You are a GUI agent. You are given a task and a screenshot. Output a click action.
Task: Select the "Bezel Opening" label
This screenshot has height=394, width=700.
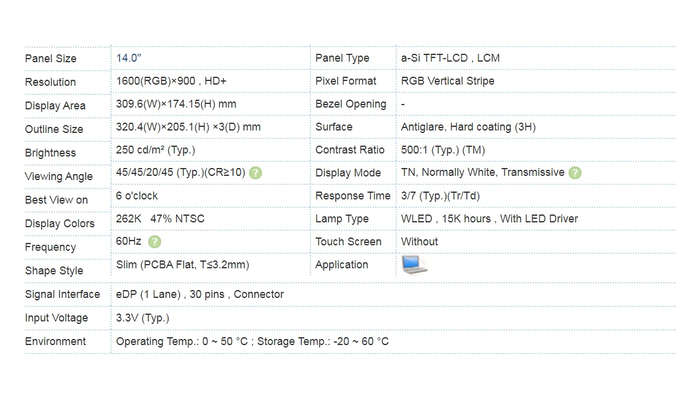click(x=351, y=104)
